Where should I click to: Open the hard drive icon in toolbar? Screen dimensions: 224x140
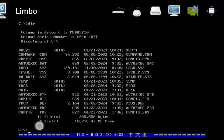click(156, 11)
